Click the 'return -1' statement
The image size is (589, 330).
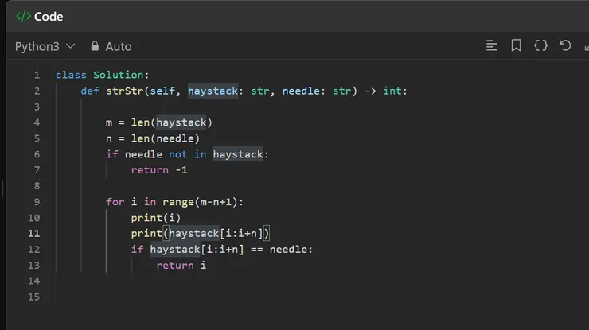[x=159, y=169]
